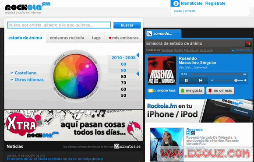The height and width of the screenshot is (162, 254).
Task: Click the no oír más button
Action: coord(220,91)
